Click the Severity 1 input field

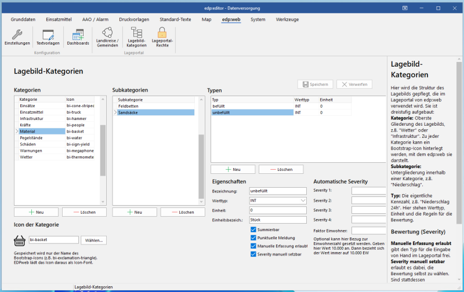[369, 191]
